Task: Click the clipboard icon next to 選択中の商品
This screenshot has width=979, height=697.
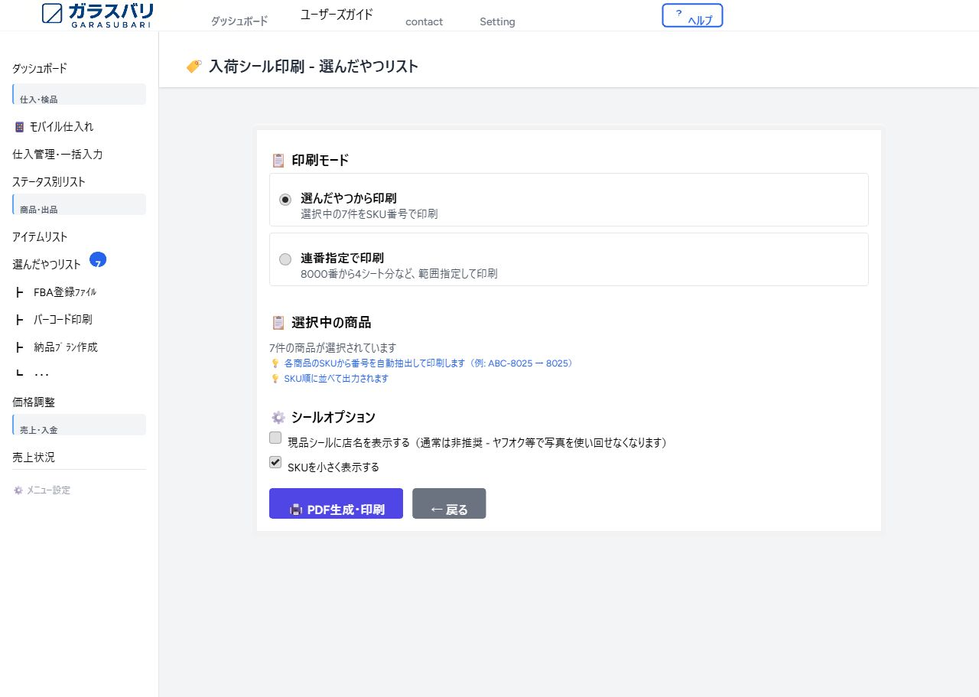Action: pyautogui.click(x=278, y=322)
